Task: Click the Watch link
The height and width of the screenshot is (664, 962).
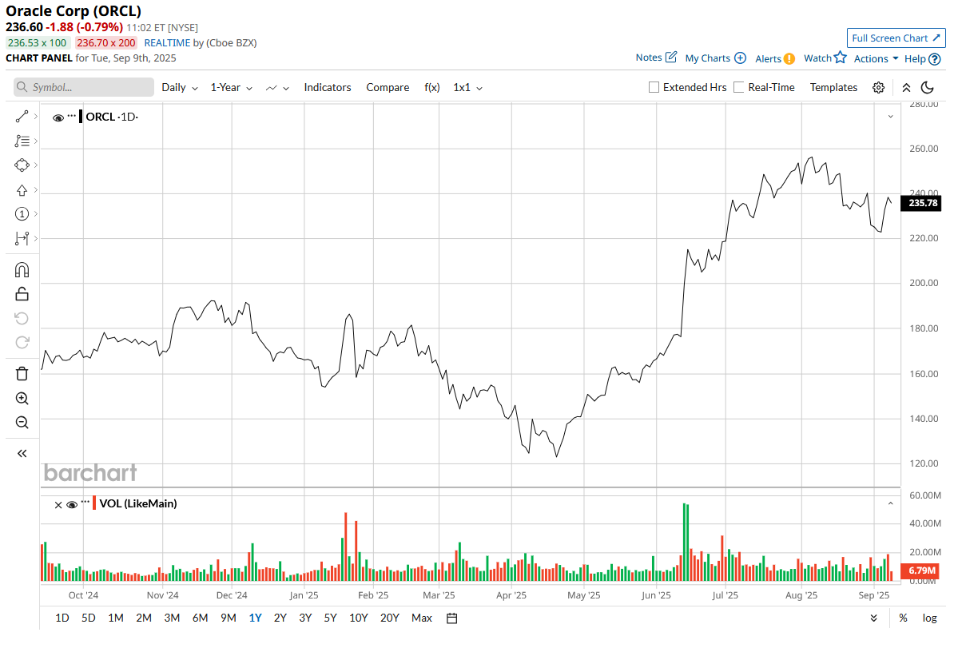Action: coord(817,58)
